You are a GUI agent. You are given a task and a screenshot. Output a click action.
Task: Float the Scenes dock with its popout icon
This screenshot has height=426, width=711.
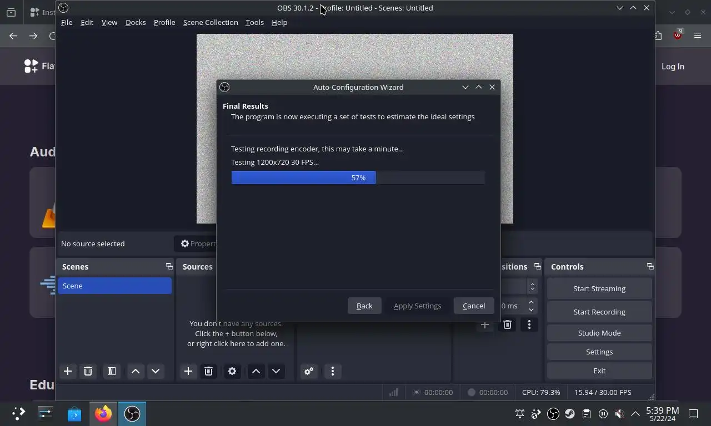[x=169, y=266]
